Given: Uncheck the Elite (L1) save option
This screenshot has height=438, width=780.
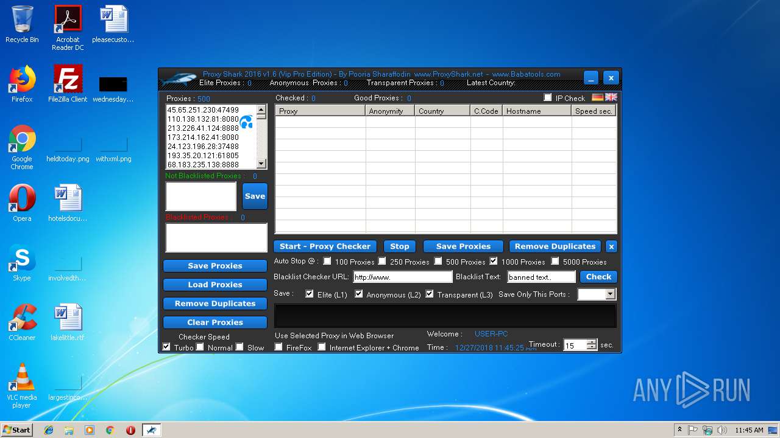Looking at the screenshot, I should 310,294.
